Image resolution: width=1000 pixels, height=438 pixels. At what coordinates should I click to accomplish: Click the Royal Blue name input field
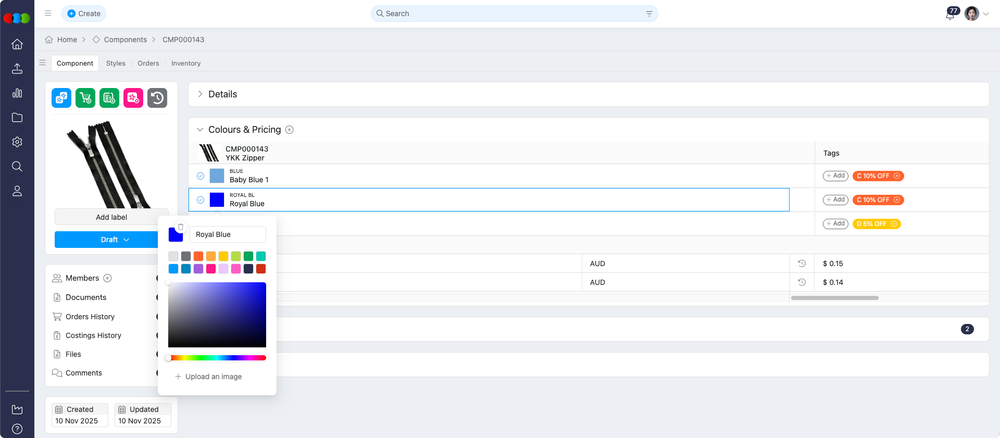[x=228, y=234]
